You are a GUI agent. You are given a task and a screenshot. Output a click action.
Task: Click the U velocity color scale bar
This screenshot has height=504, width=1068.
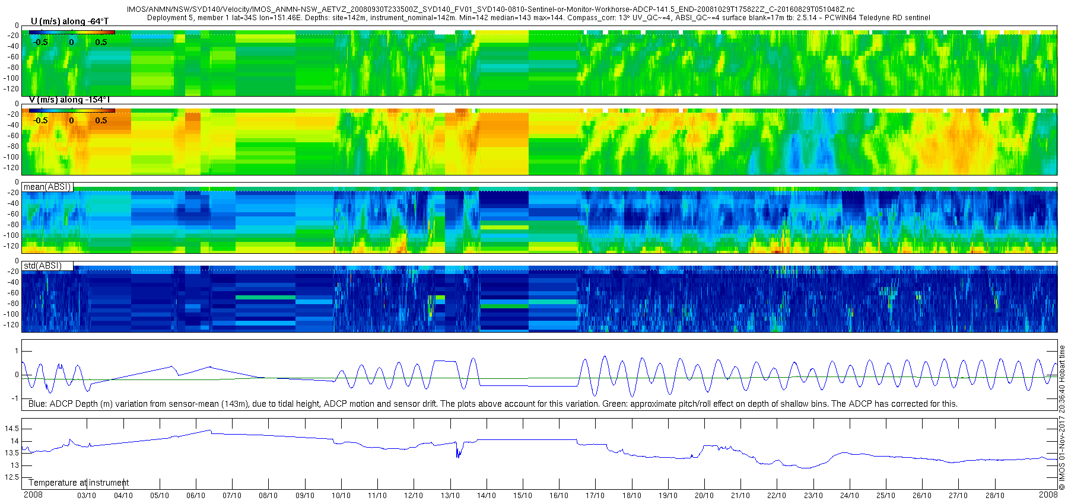(x=72, y=32)
